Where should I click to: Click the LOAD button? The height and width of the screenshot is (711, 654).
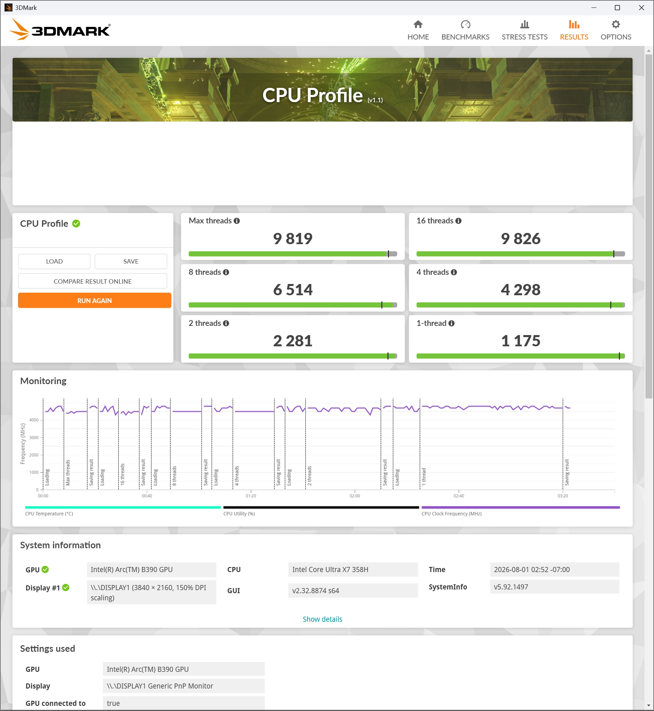point(54,262)
